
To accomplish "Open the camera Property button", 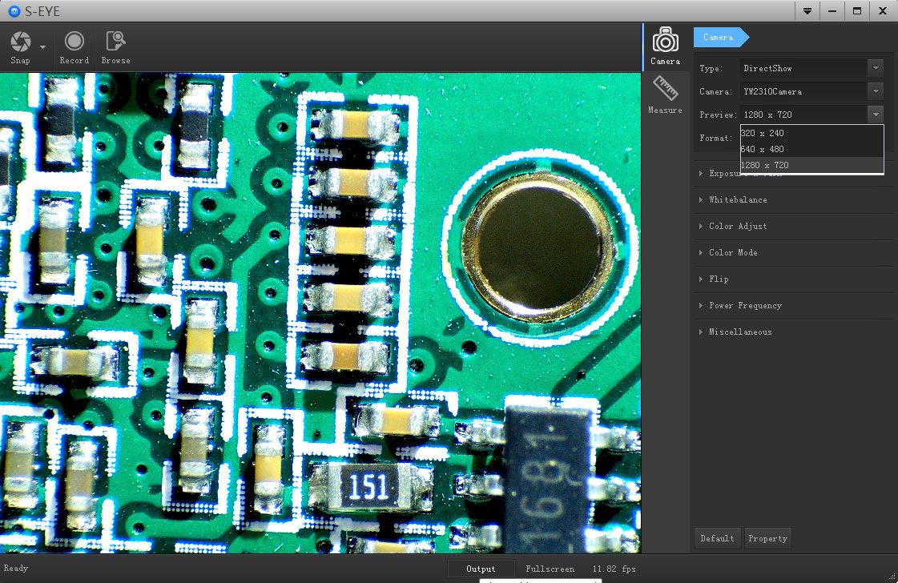I will [767, 538].
